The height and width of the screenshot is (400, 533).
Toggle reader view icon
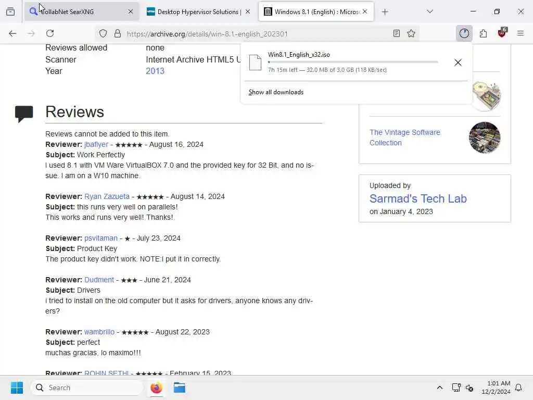(396, 33)
